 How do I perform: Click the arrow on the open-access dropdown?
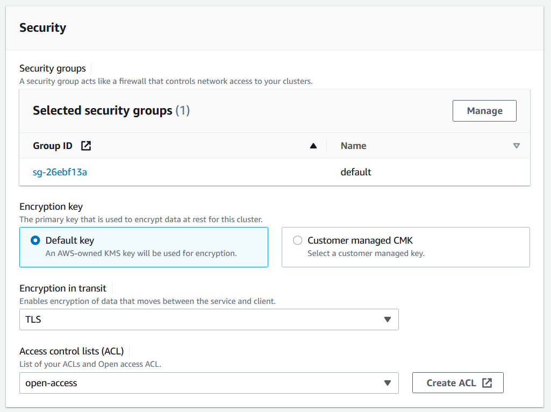pyautogui.click(x=388, y=383)
